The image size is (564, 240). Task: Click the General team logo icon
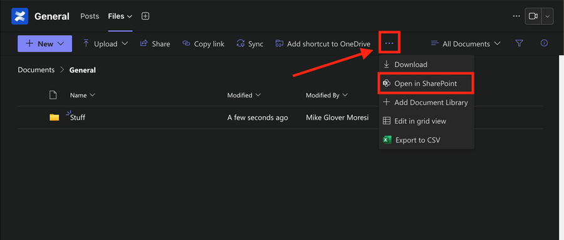[x=20, y=16]
